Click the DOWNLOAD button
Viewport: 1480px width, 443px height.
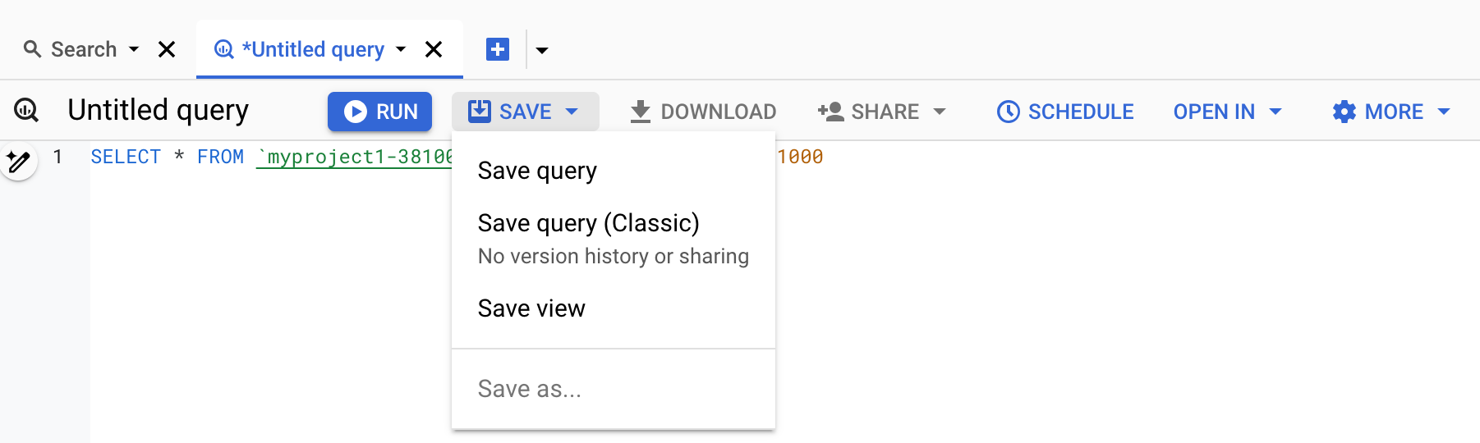(x=703, y=112)
